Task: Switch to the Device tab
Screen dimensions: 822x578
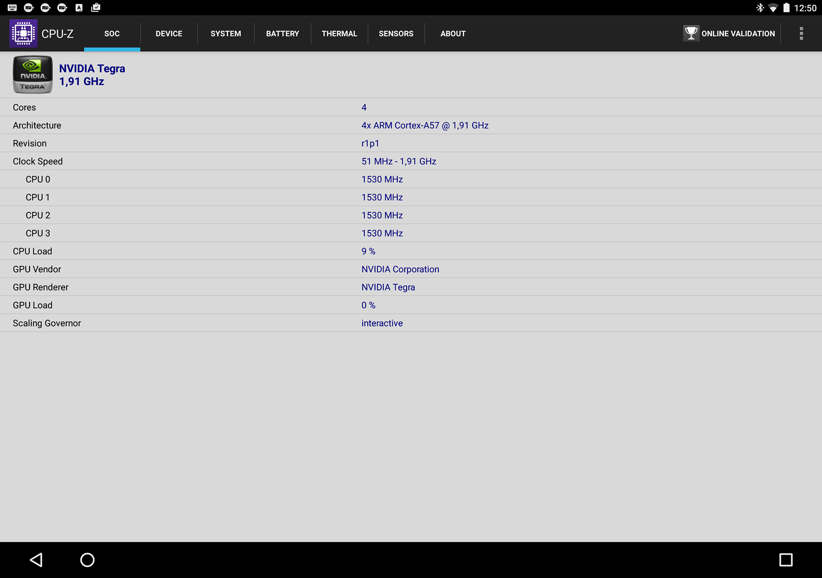Action: 169,33
